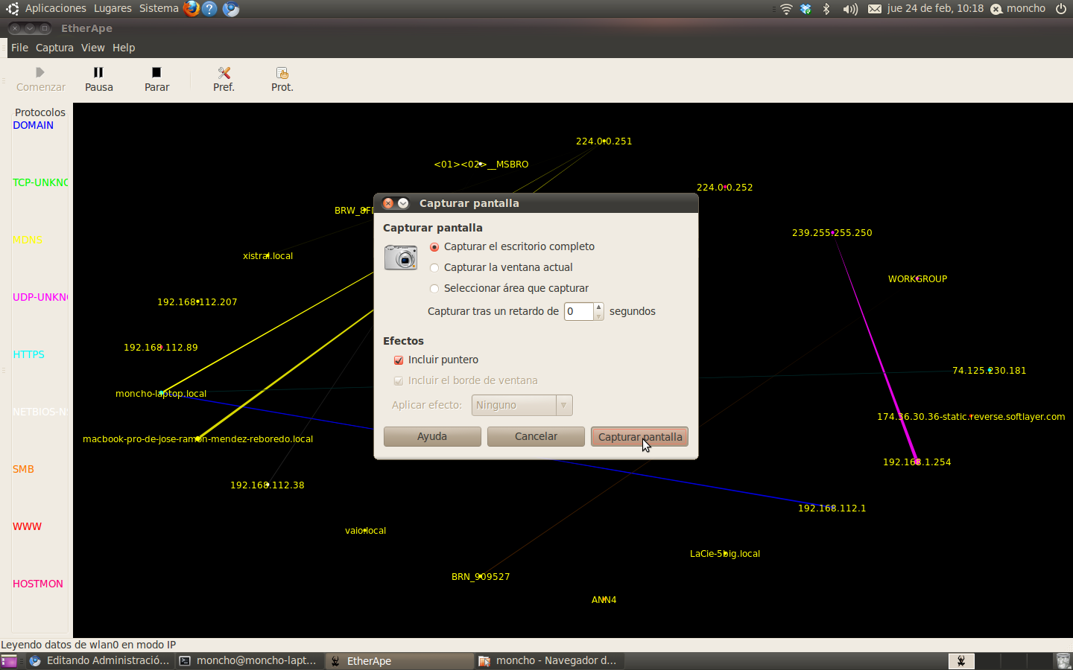1073x670 pixels.
Task: Open the volume indicator
Action: 850,9
